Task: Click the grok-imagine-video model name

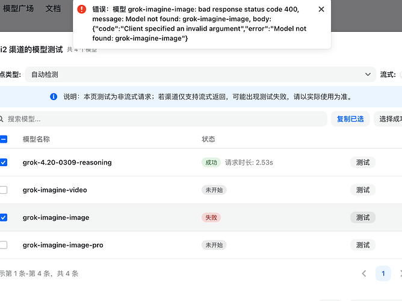Action: pos(55,190)
